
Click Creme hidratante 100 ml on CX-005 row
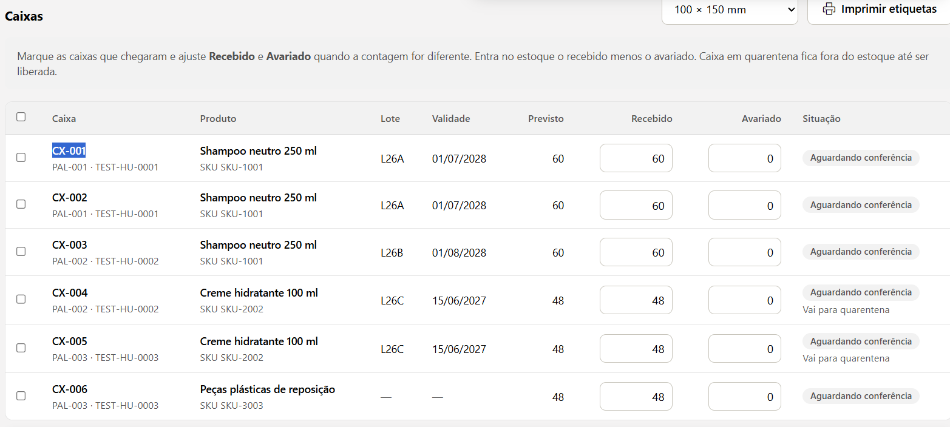click(x=259, y=341)
